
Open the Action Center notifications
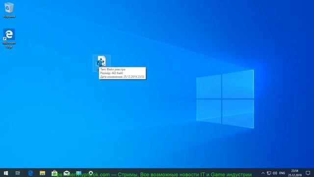(x=308, y=173)
